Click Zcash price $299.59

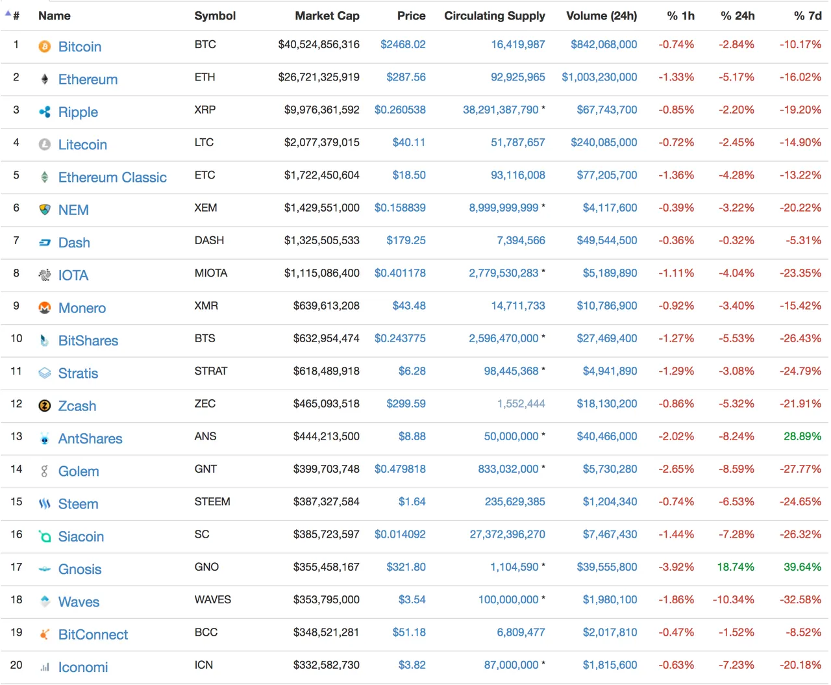[406, 403]
